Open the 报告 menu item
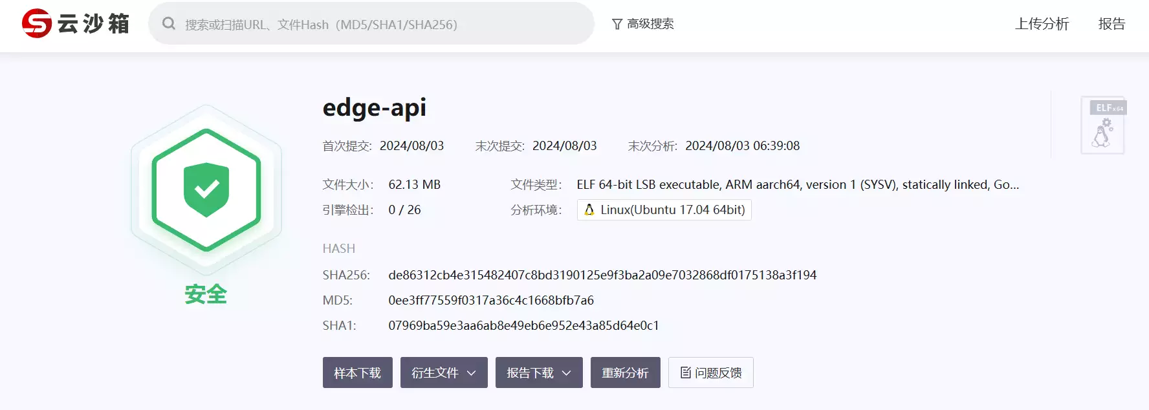 [x=1111, y=24]
